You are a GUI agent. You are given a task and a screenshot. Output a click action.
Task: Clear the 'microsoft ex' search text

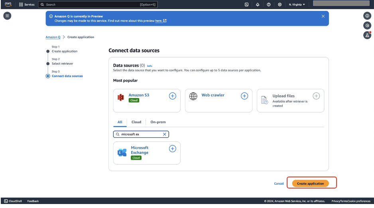tap(165, 134)
